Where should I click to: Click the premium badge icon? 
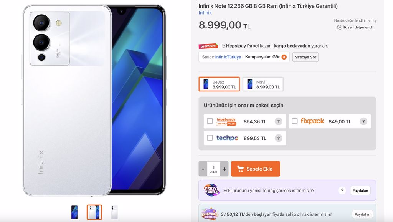pos(208,46)
